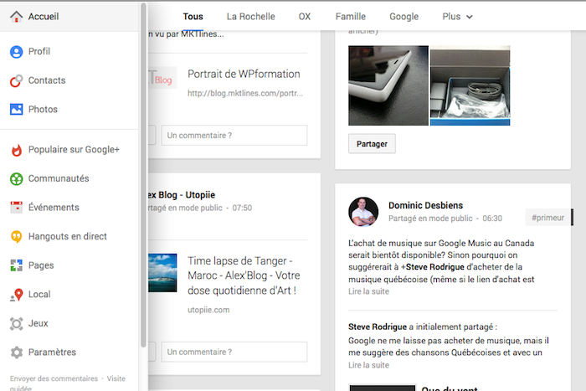The image size is (586, 391).
Task: Click the Populaire sur Google+ flame icon
Action: pyautogui.click(x=16, y=150)
